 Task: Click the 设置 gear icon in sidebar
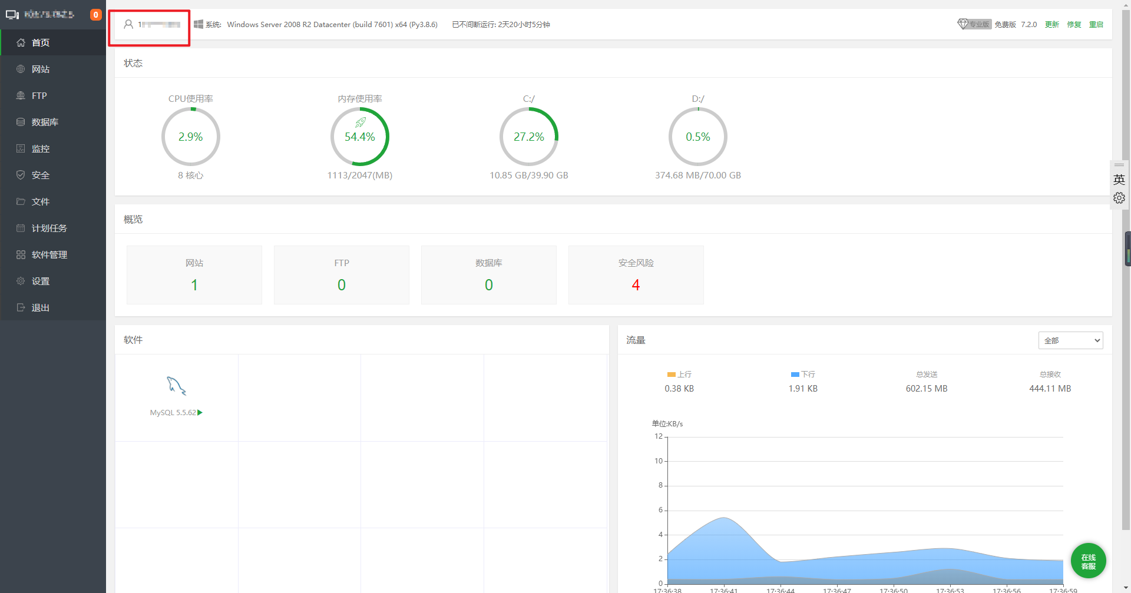[21, 281]
